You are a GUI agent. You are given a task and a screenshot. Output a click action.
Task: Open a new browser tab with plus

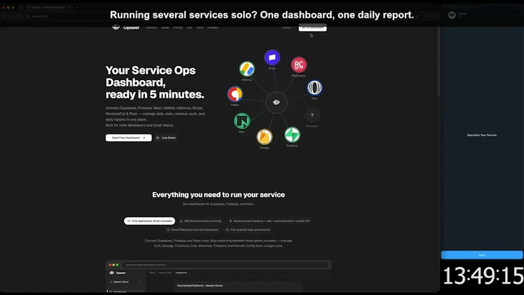tap(77, 7)
